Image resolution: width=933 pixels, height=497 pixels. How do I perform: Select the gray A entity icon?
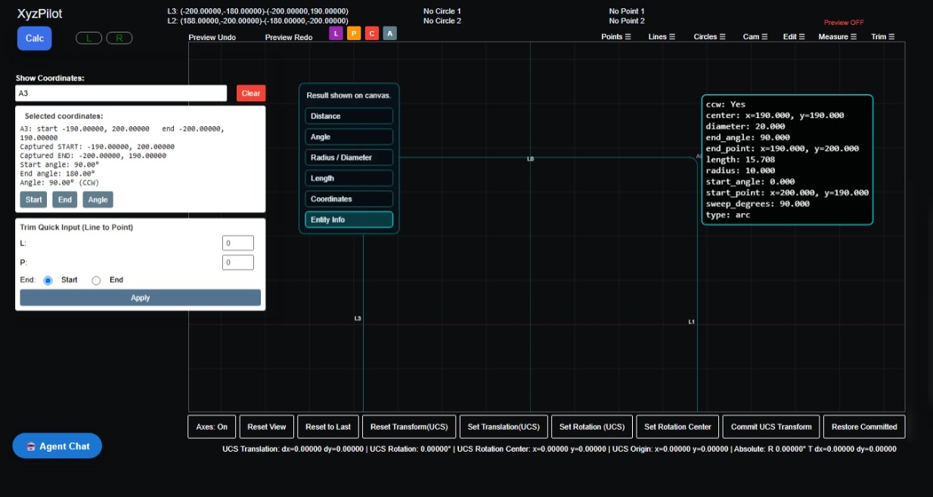[x=389, y=33]
